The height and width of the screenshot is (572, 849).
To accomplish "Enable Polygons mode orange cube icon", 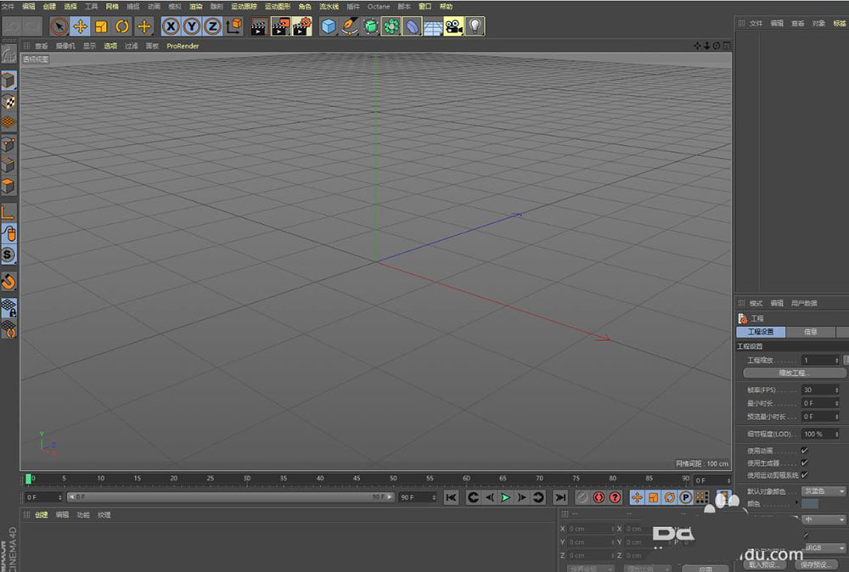I will pos(8,186).
